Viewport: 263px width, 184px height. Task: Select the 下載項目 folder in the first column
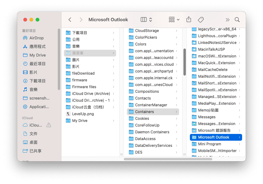[90, 33]
